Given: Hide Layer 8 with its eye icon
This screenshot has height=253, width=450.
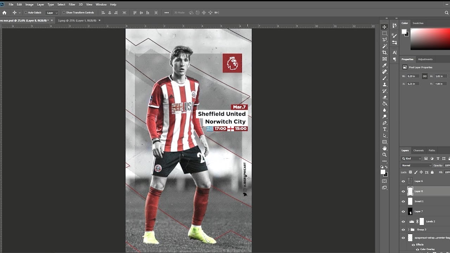Looking at the screenshot, I should click(x=403, y=191).
